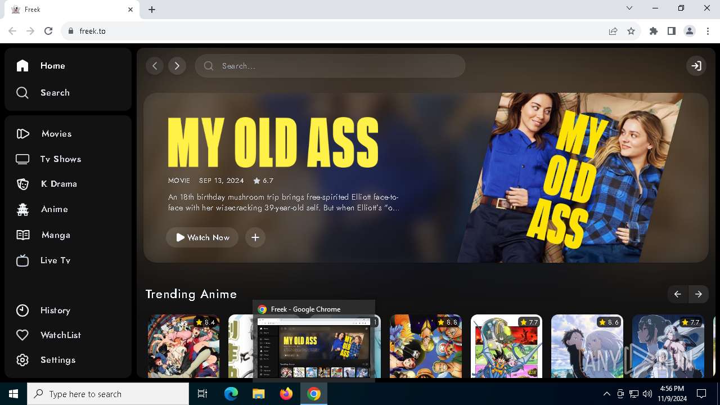720x405 pixels.
Task: Open the Windows Start menu
Action: pyautogui.click(x=13, y=394)
